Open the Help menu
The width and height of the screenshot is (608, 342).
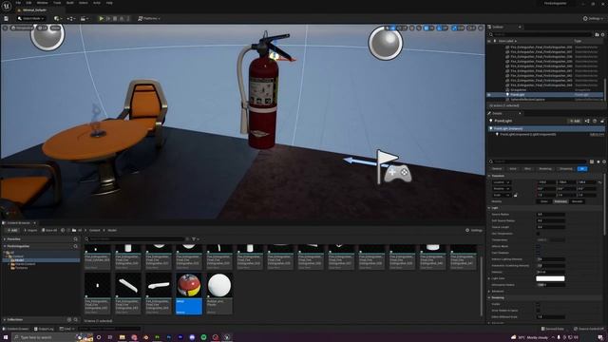[x=109, y=3]
